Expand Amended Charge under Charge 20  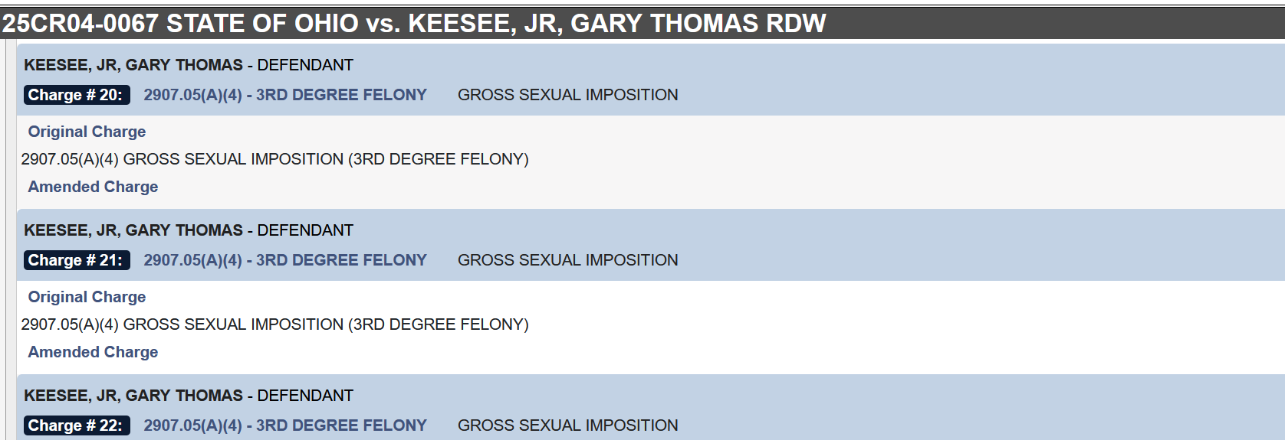point(93,187)
